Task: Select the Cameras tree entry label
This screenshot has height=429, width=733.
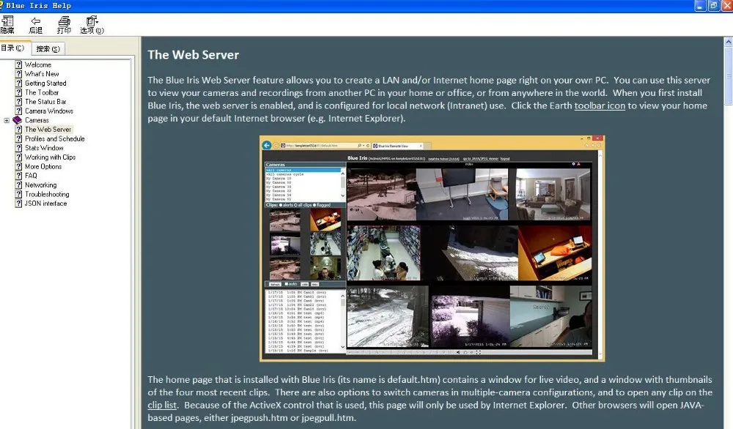Action: pos(37,121)
